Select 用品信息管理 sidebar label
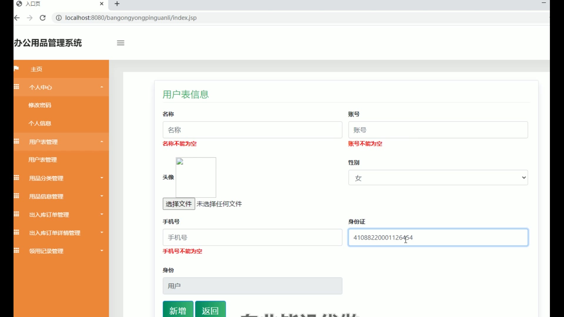 [x=46, y=196]
